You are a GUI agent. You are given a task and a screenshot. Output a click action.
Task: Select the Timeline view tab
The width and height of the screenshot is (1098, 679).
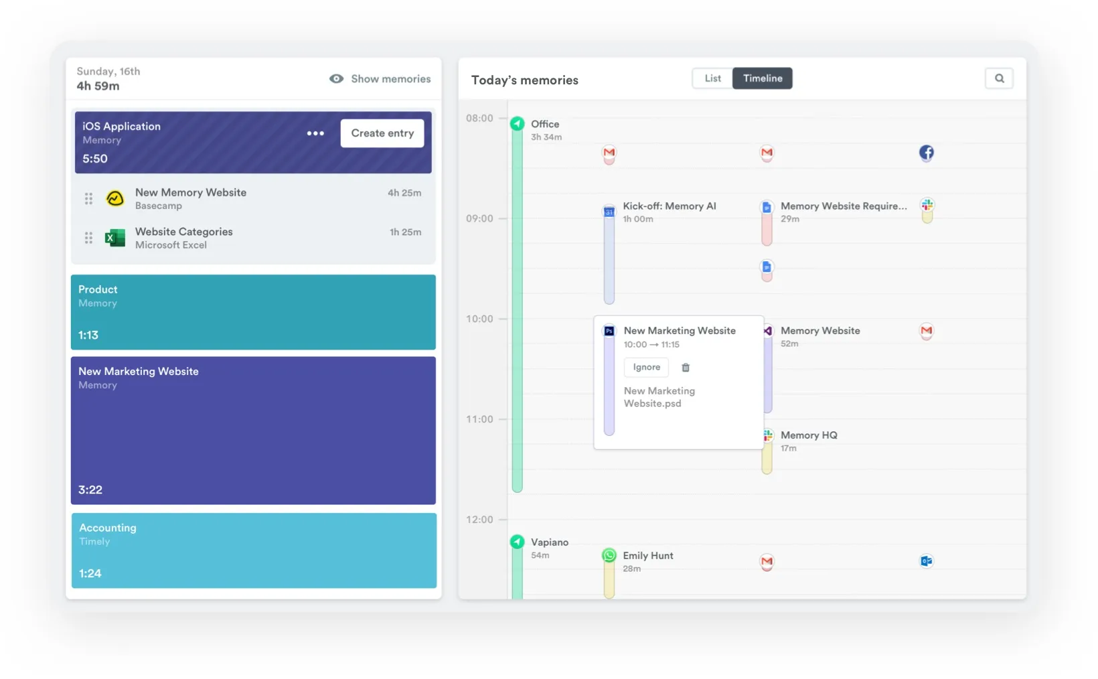[x=762, y=78]
